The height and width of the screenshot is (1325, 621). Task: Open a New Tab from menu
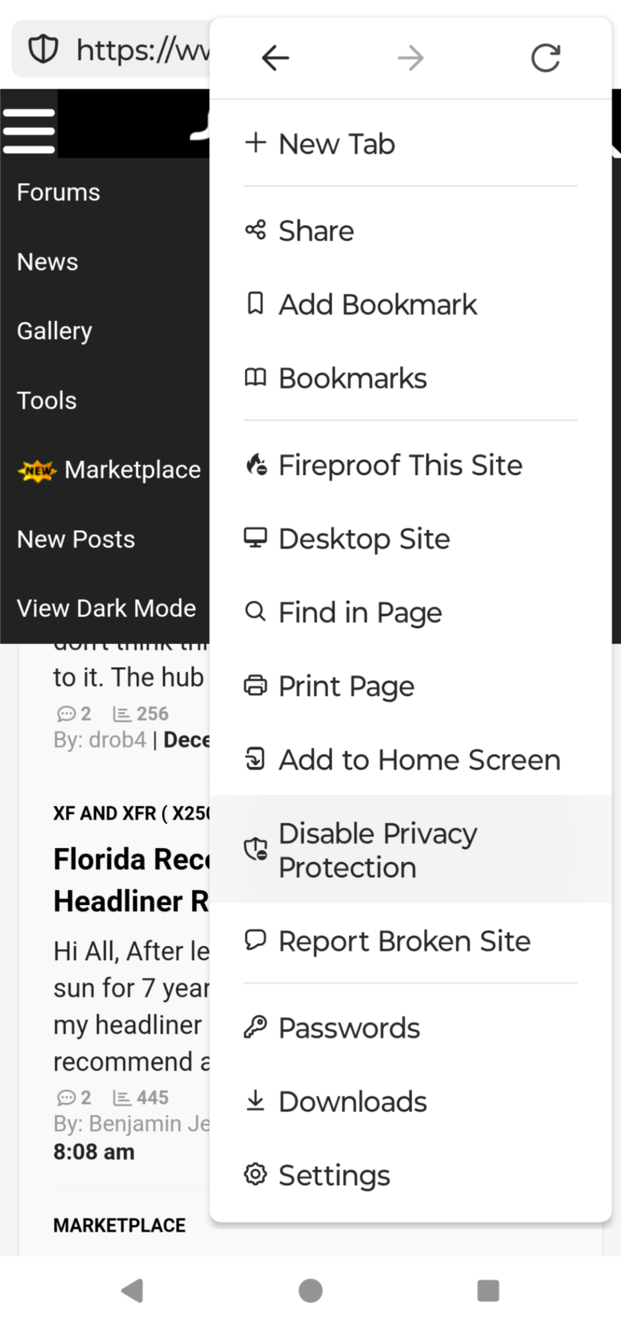[x=410, y=144]
